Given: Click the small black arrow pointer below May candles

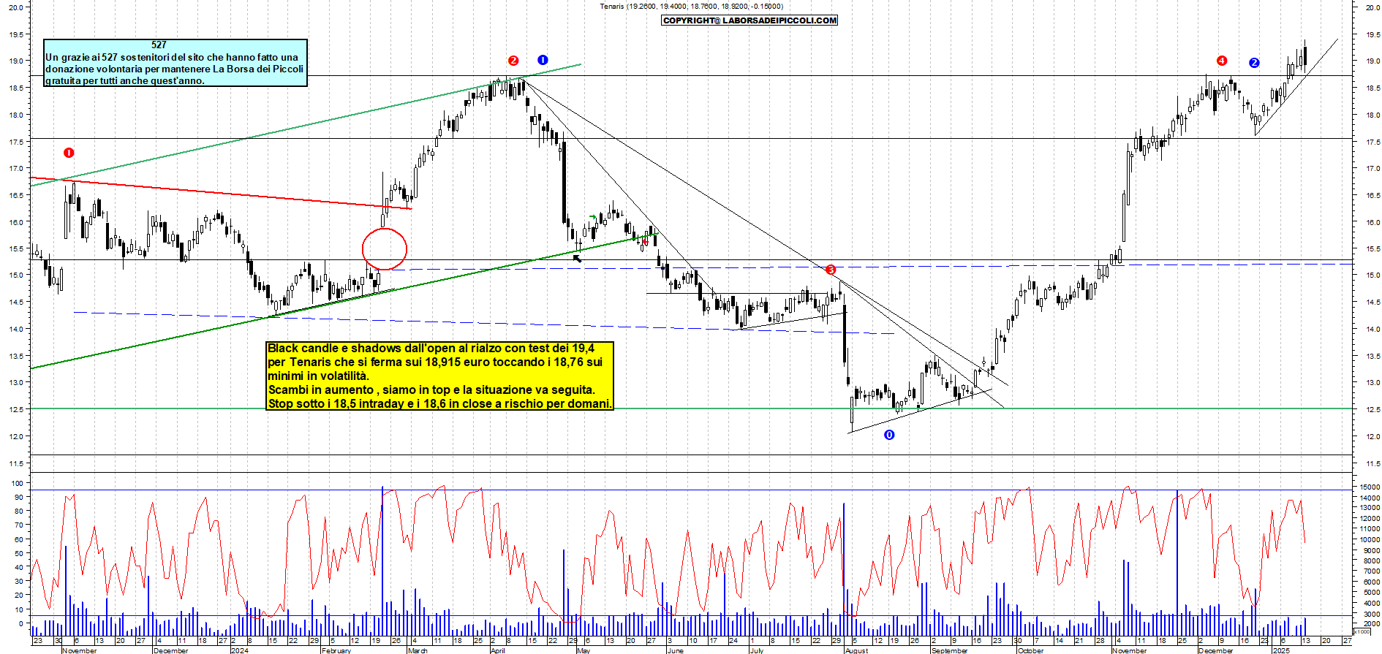Looking at the screenshot, I should [x=577, y=258].
